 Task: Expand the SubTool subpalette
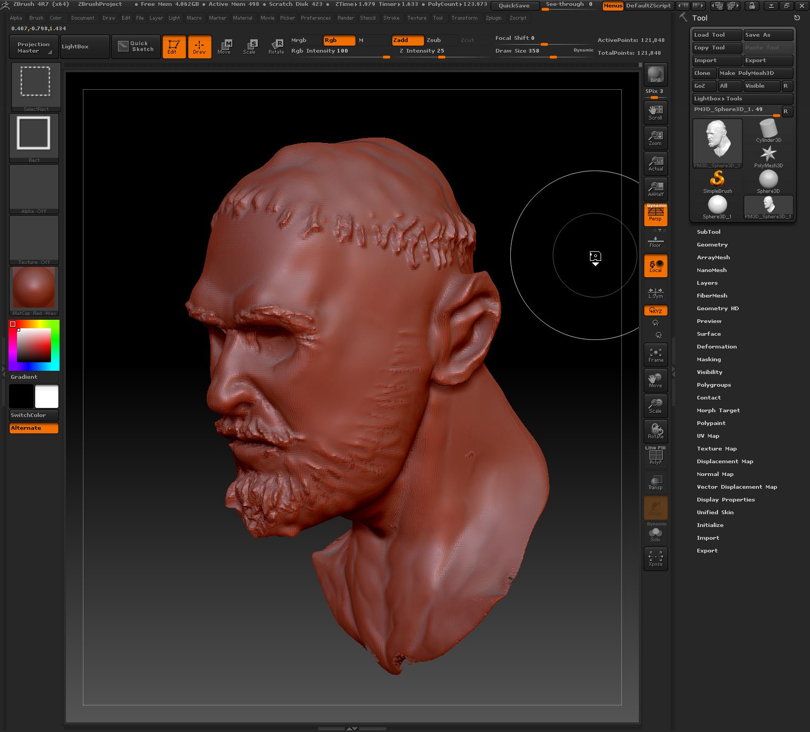pos(708,232)
